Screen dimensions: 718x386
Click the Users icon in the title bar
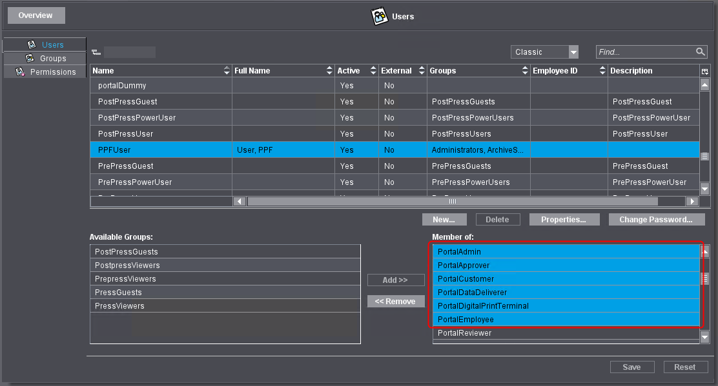(x=380, y=16)
